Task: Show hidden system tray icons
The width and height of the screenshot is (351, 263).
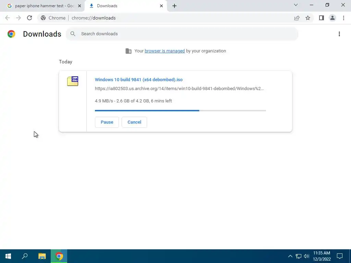Action: [x=290, y=256]
